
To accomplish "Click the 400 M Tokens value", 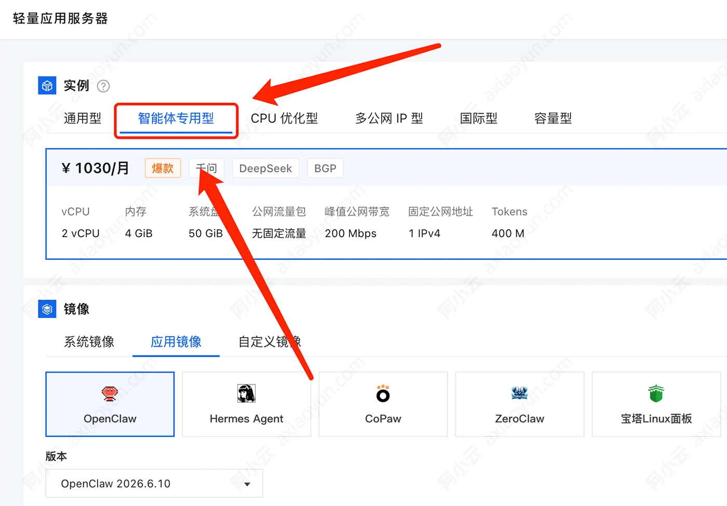I will pos(508,233).
